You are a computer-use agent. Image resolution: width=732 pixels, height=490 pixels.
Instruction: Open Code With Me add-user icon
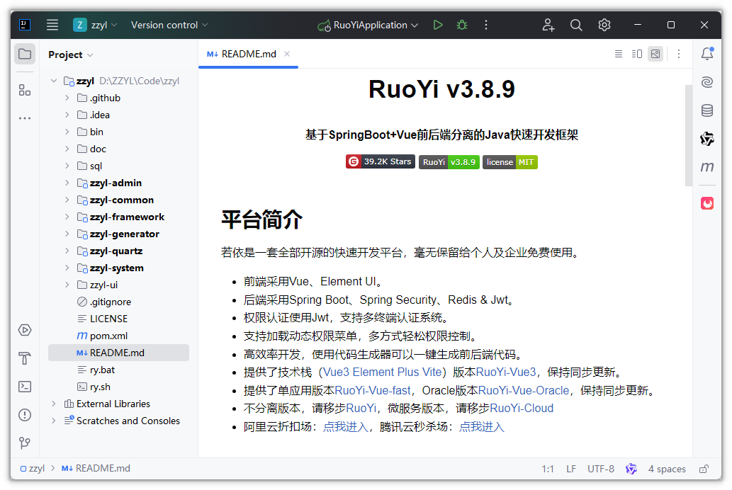click(x=548, y=25)
